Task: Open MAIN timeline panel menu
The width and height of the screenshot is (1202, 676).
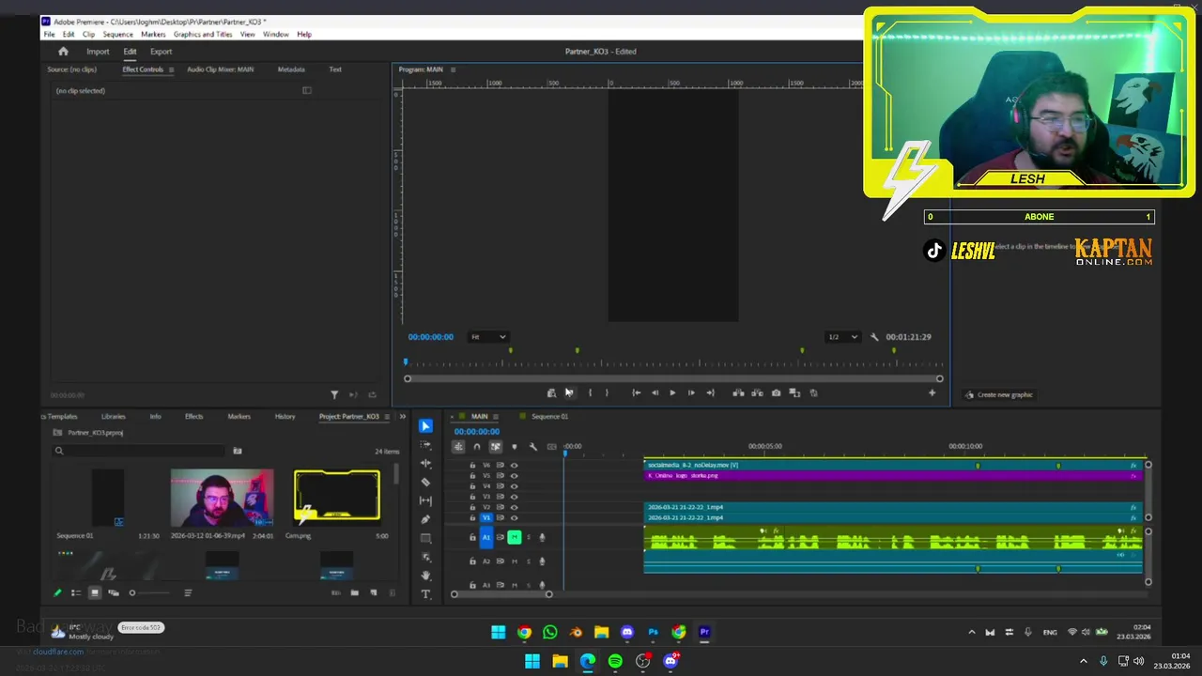Action: 495,417
